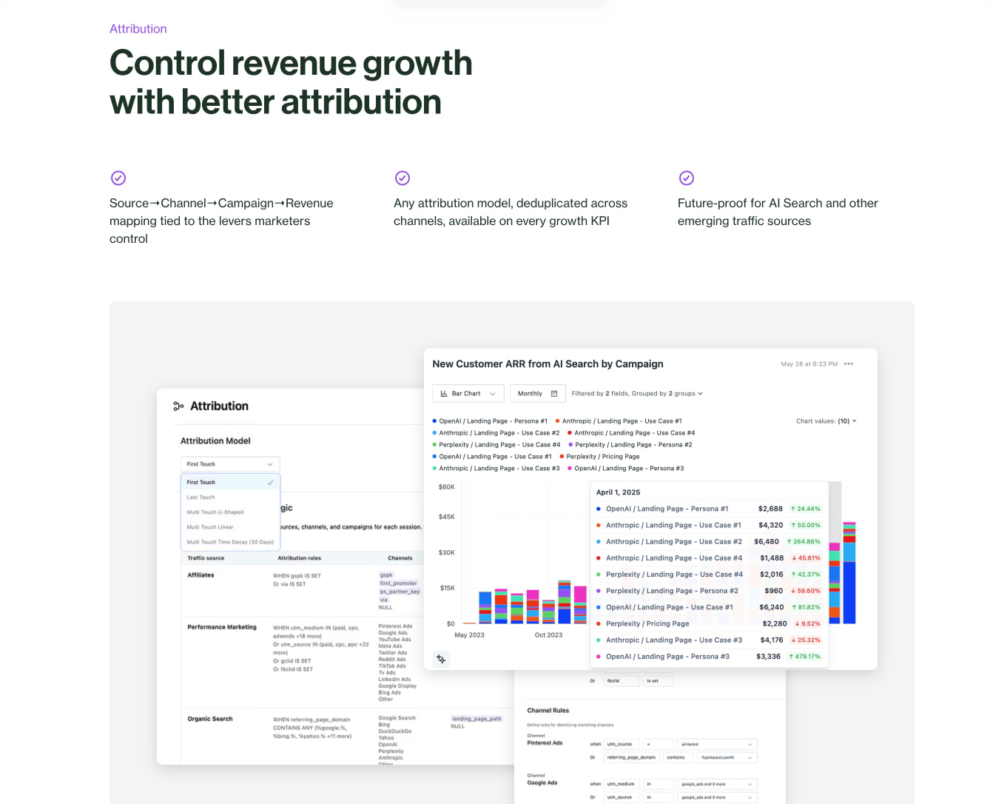Click the referring_page_domain field
This screenshot has width=990, height=804.
tap(632, 757)
